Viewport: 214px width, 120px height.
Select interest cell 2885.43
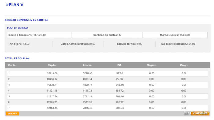(87, 108)
